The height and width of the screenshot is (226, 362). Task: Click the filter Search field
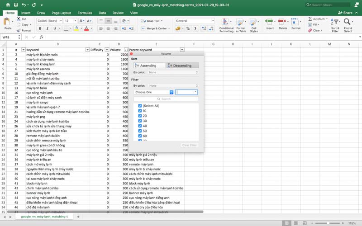(x=166, y=99)
